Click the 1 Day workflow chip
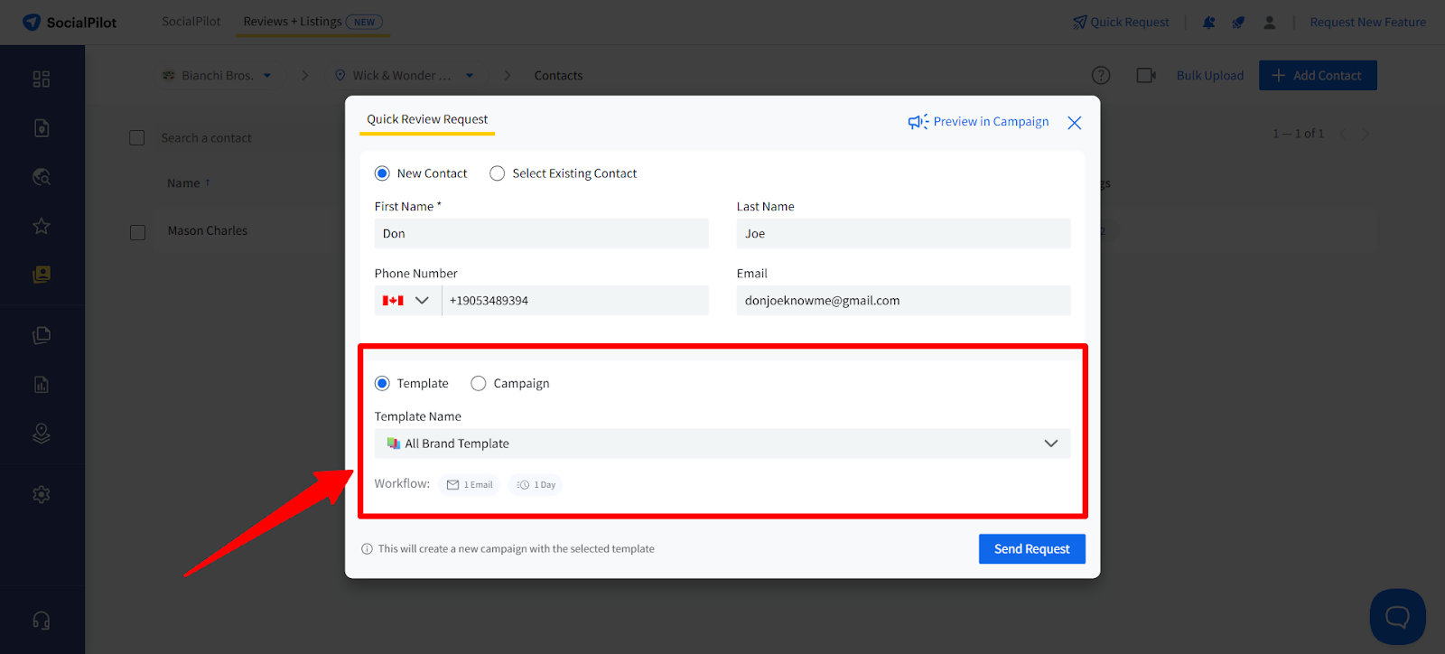This screenshot has height=654, width=1445. tap(536, 485)
